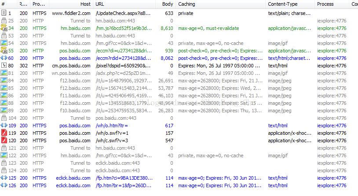This screenshot has width=358, height=196.
Task: Click the /UpdateCheck.aspx URL cell
Action: (x=123, y=13)
